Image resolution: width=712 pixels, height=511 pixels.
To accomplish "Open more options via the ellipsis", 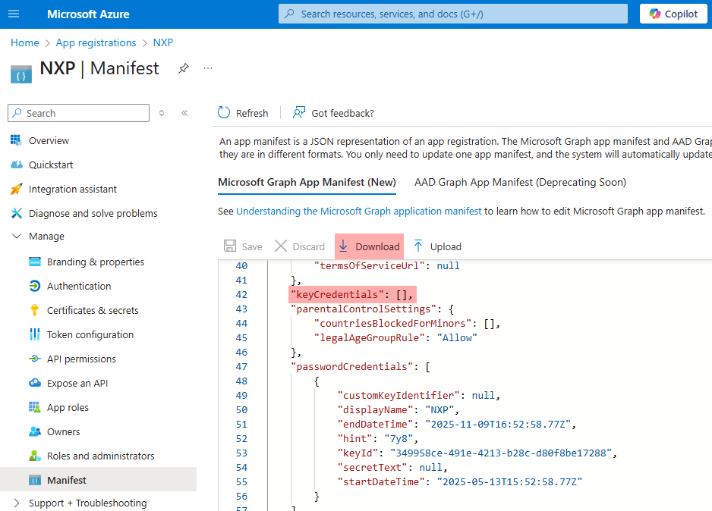I will 207,68.
